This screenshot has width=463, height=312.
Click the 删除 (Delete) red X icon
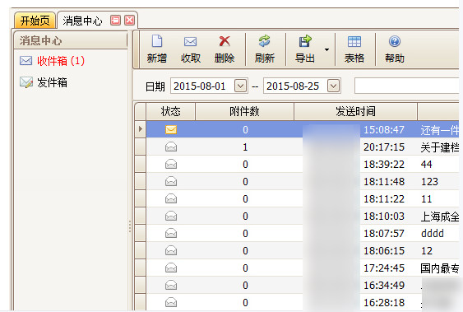click(225, 41)
